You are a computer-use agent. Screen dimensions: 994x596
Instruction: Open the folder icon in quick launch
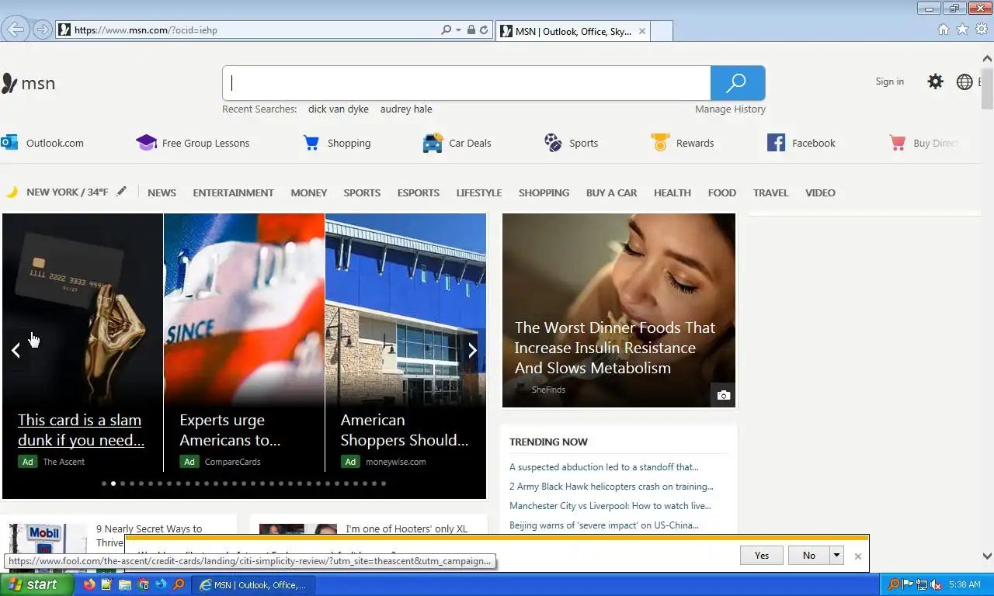(x=124, y=584)
